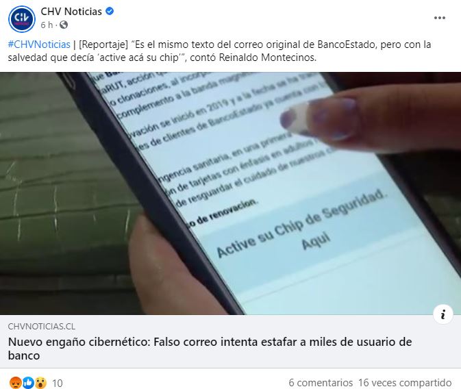This screenshot has width=461, height=389.
Task: Open the Nuevo engaño cibernético headline
Action: pos(210,349)
